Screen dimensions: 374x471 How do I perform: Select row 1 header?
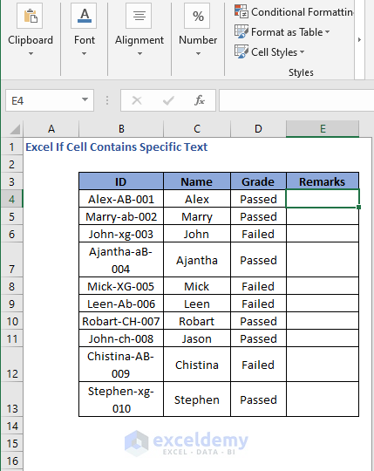[11, 147]
